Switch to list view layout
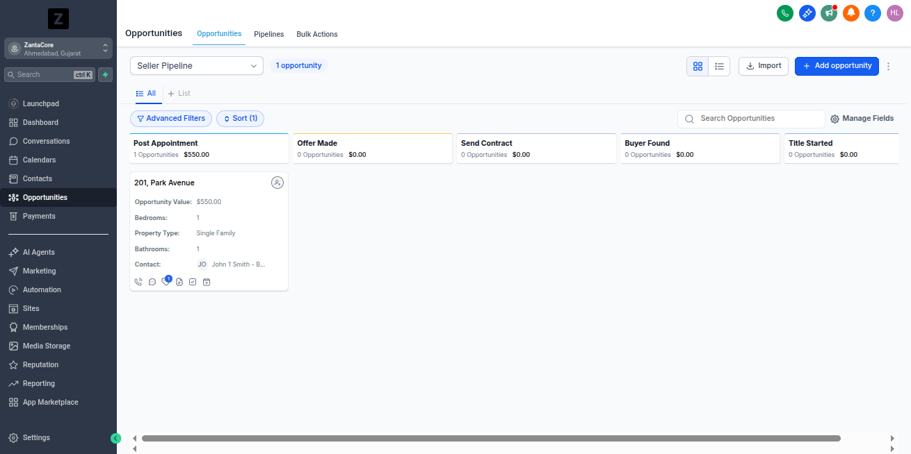Viewport: 911px width, 454px height. 719,66
